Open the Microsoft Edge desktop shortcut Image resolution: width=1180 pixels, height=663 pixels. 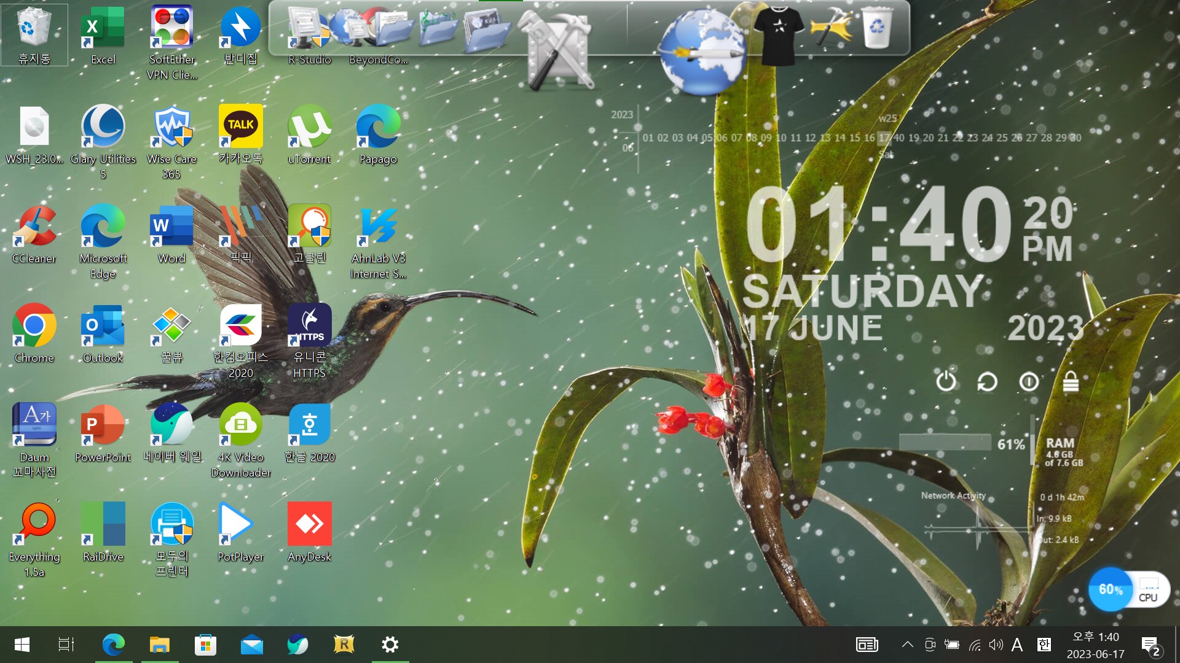[103, 242]
